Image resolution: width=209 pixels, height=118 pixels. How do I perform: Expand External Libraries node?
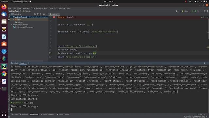(x=12, y=25)
